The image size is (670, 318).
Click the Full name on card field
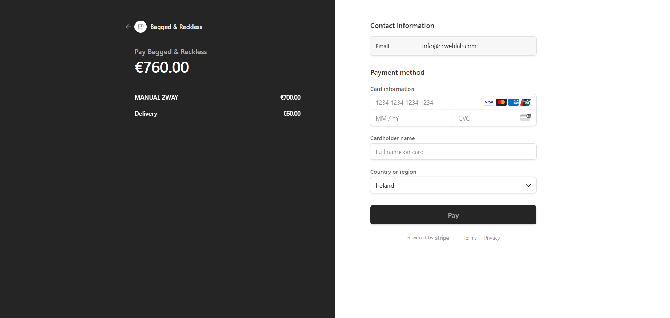click(x=453, y=152)
